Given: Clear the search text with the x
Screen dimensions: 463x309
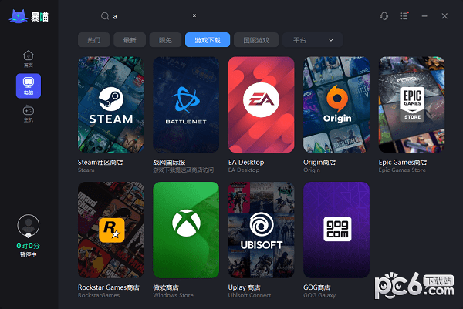Looking at the screenshot, I should [194, 15].
